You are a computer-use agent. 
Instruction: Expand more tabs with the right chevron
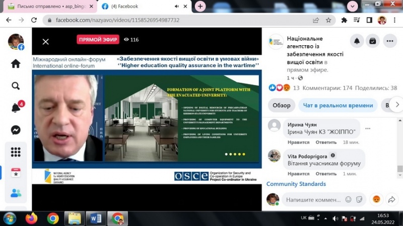397,105
